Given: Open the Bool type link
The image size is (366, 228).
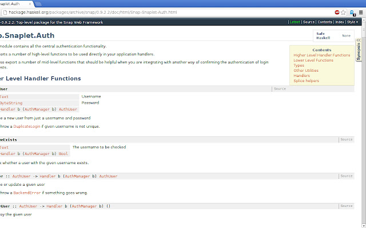Looking at the screenshot, I should [x=63, y=154].
